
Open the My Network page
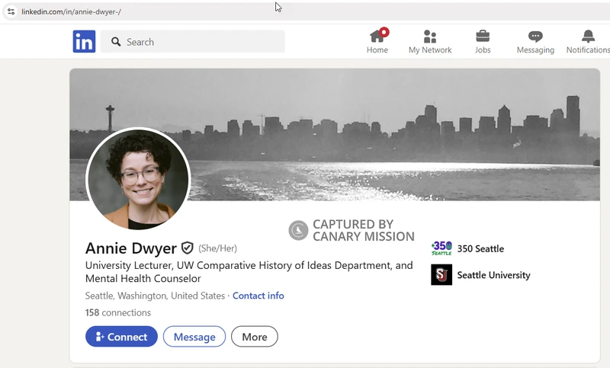pos(430,42)
